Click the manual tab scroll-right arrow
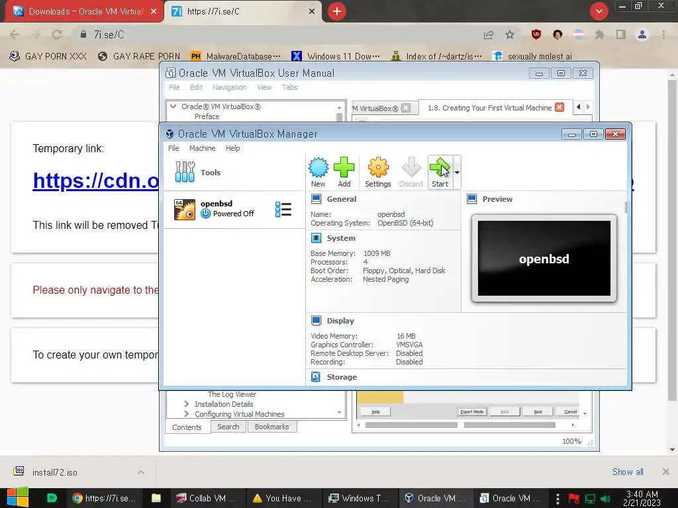This screenshot has width=678, height=508. click(588, 106)
